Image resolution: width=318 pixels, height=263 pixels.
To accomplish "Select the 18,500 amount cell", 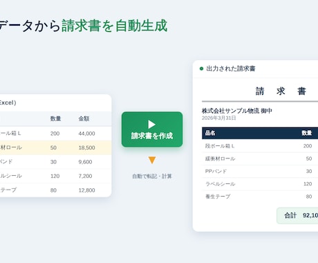I will (86, 147).
